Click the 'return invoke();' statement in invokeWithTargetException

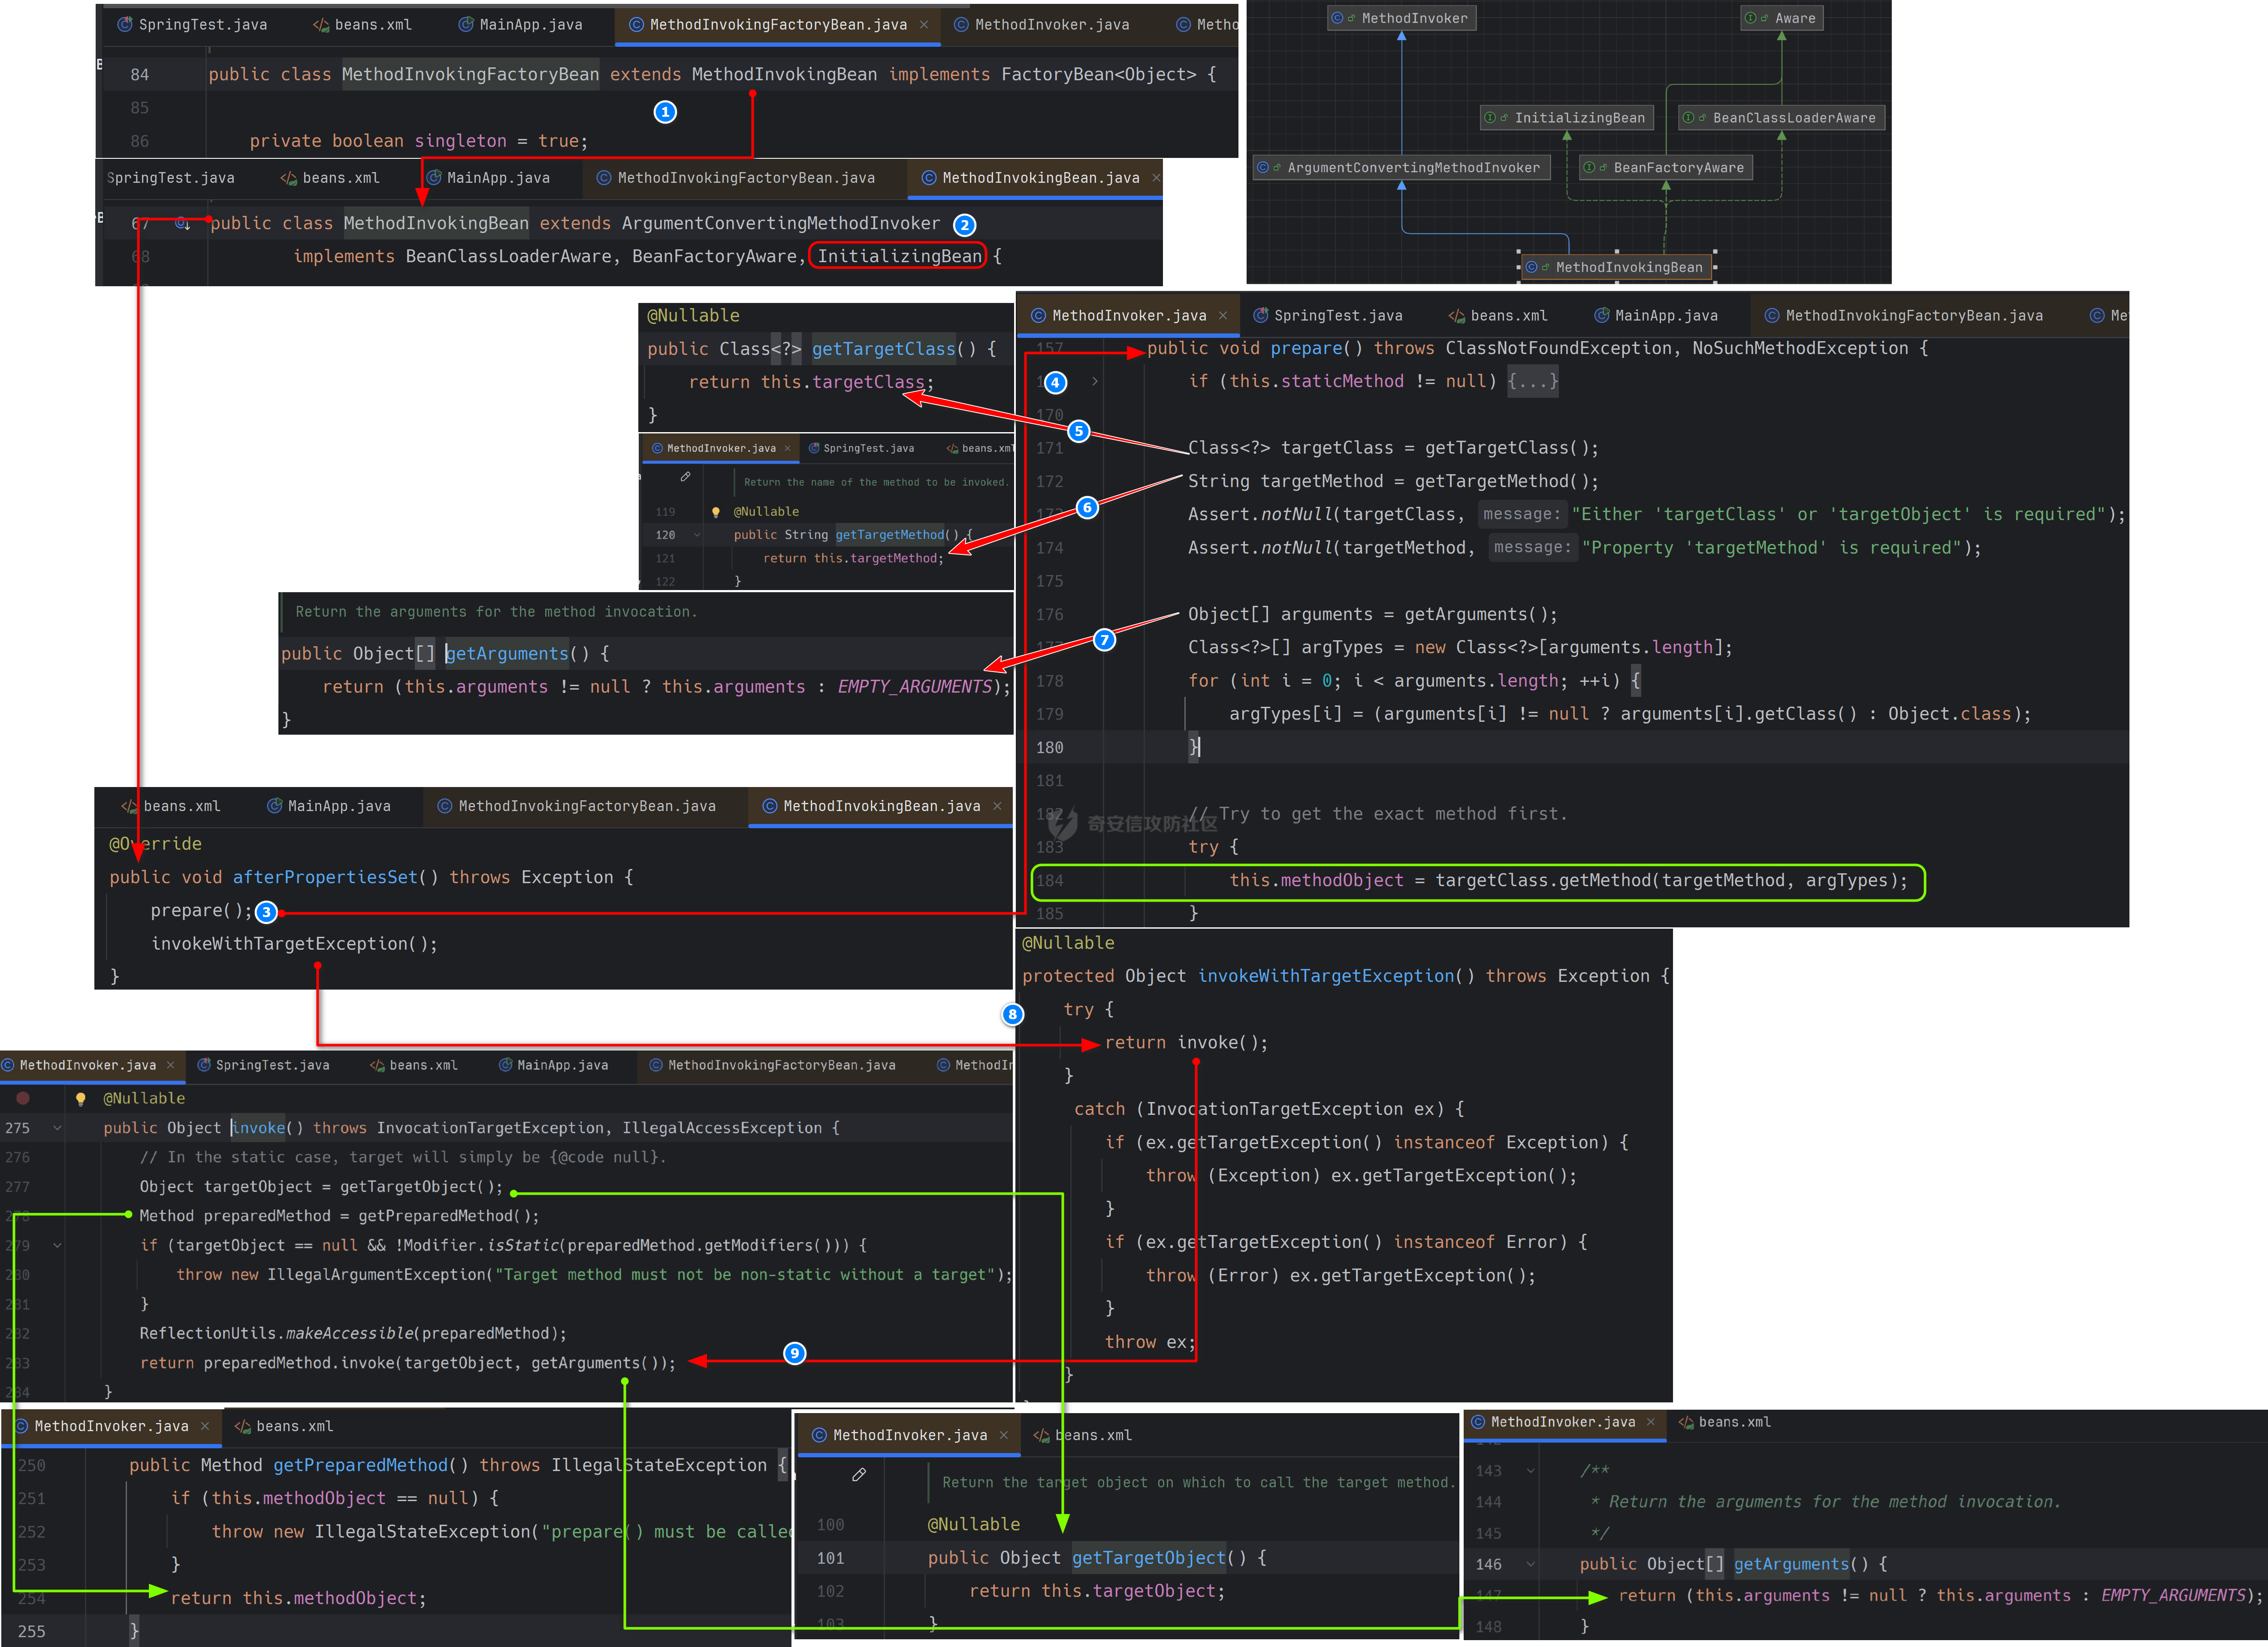pos(1186,1043)
